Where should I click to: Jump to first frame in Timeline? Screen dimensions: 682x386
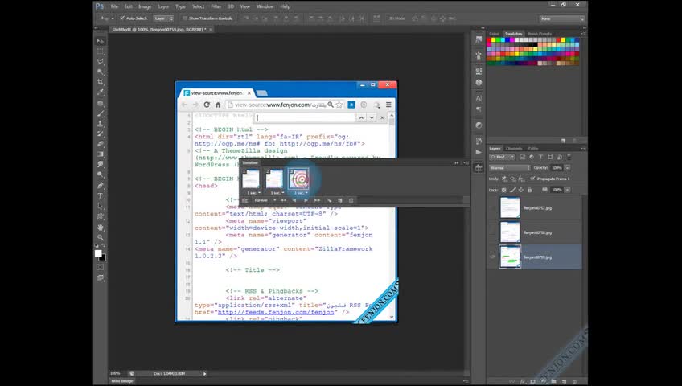[283, 200]
